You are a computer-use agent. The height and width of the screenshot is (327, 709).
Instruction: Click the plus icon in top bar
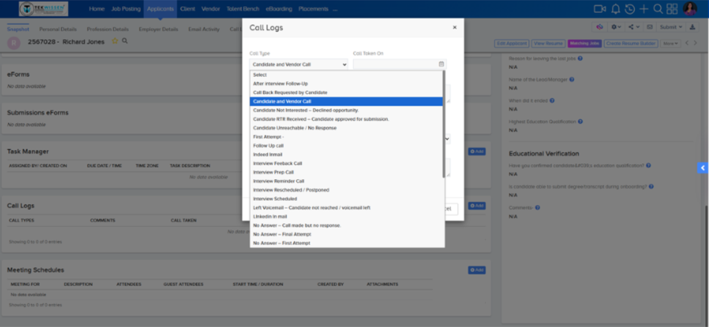(x=644, y=9)
